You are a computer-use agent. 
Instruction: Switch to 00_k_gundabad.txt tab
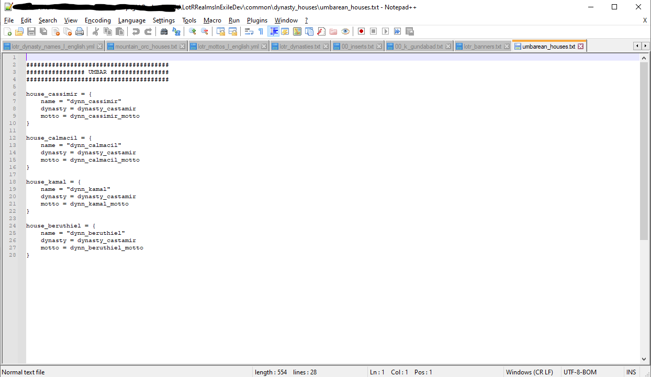[419, 47]
